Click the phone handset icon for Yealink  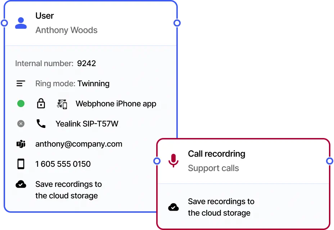[41, 124]
